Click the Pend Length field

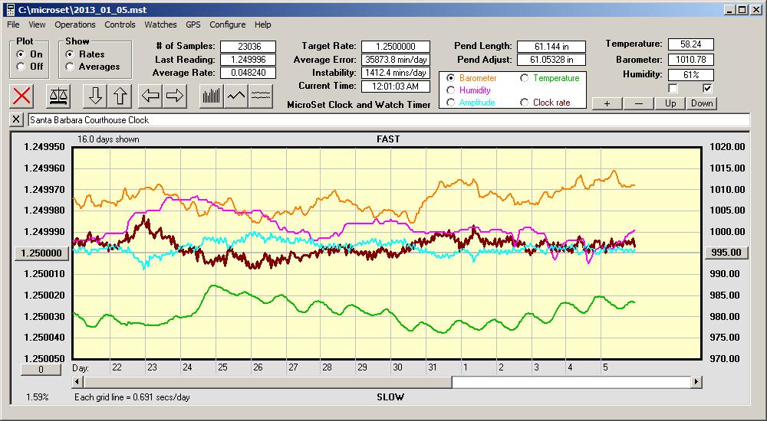[x=551, y=47]
